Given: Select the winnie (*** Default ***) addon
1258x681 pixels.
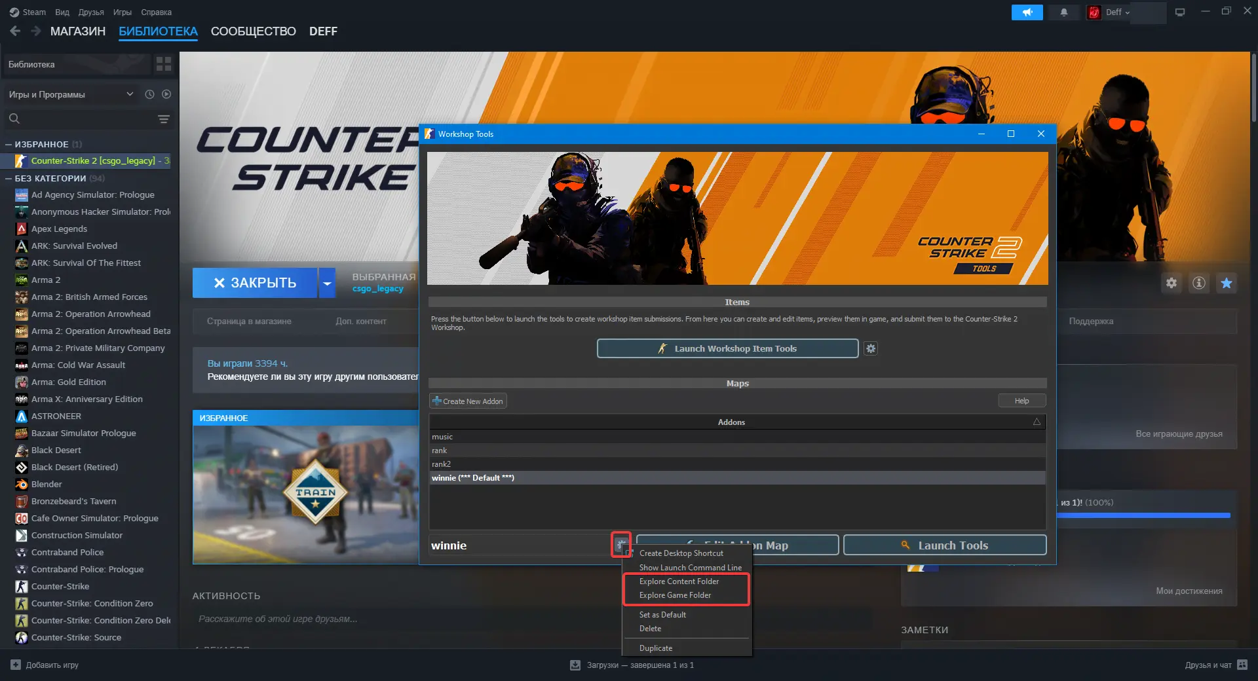Looking at the screenshot, I should pos(737,478).
